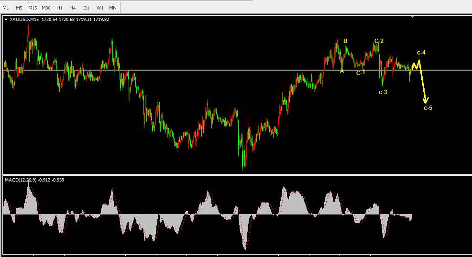Viewport: 472px width, 257px height.
Task: Select the yellow C-2 label
Action: point(379,41)
